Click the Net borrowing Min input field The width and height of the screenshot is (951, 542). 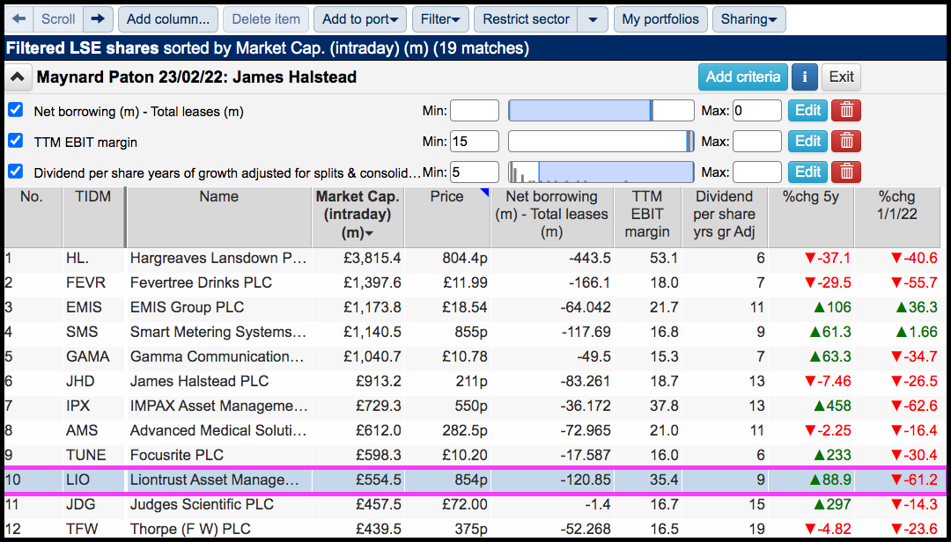(475, 111)
